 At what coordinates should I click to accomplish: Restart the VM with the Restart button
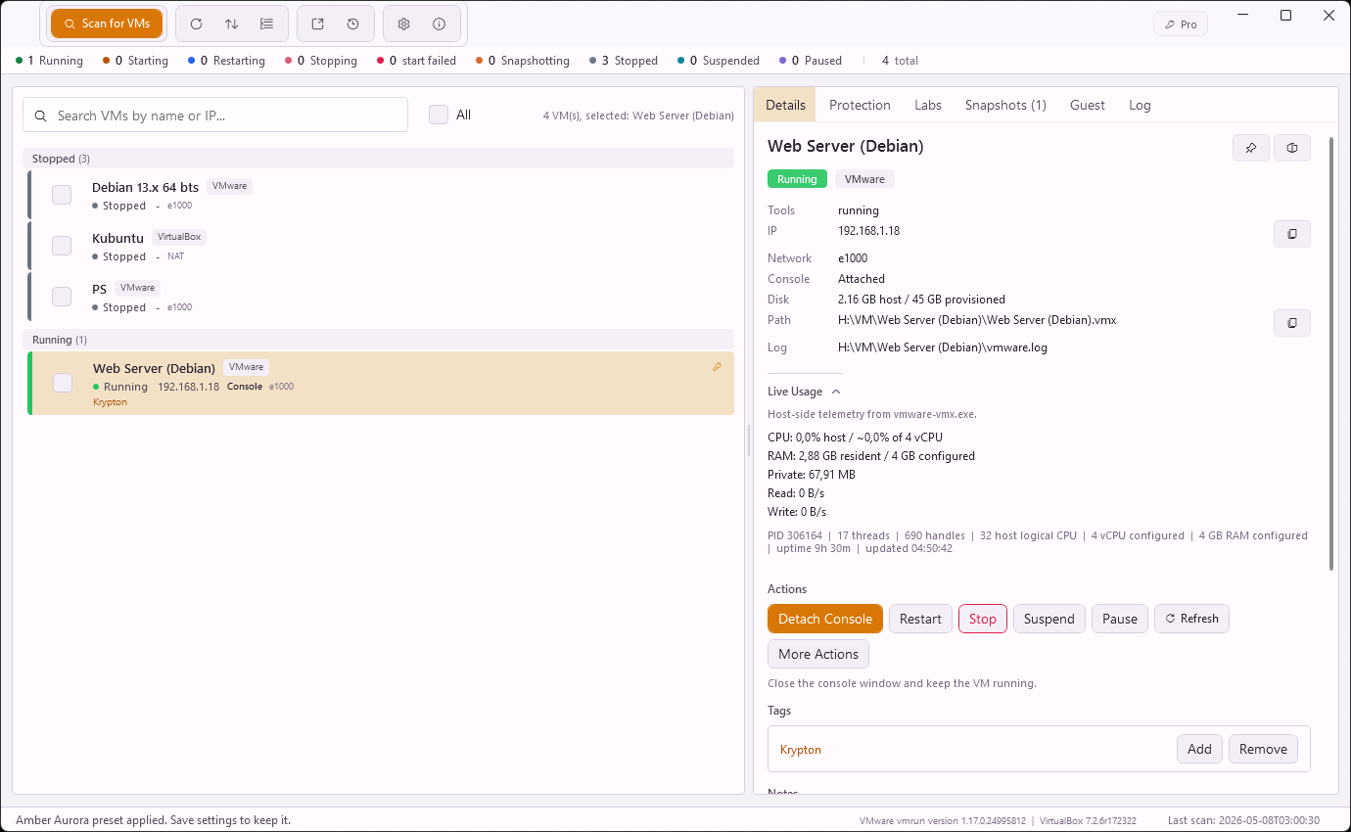click(x=920, y=619)
